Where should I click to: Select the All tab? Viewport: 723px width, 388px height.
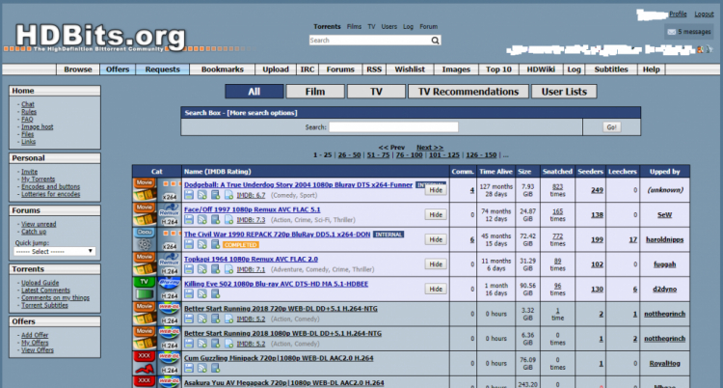254,92
